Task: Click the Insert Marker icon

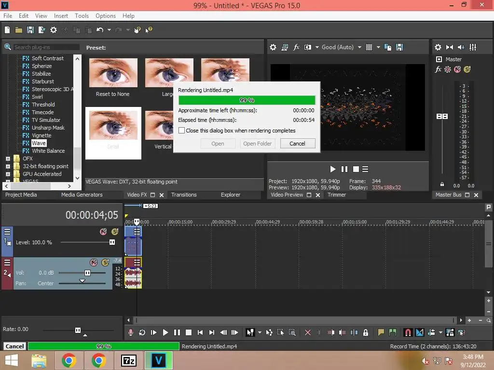Action: pos(381,332)
